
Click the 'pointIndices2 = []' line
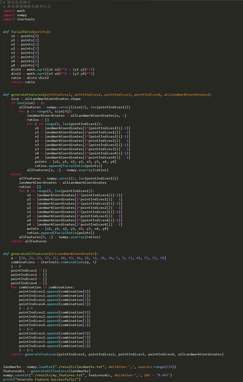pyautogui.click(x=29, y=274)
